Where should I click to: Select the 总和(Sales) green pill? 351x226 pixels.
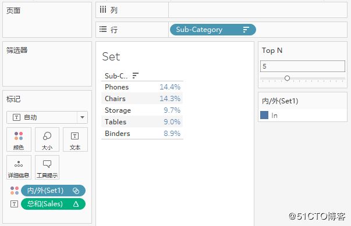(53, 204)
